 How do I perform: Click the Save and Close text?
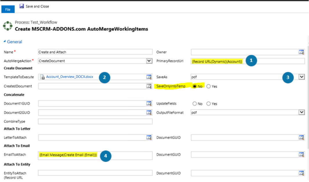37,6
